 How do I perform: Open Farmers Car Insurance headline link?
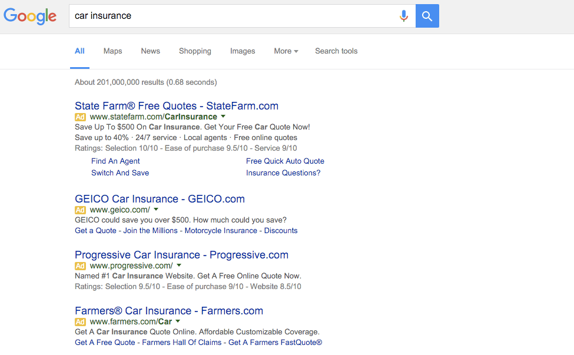tap(169, 311)
